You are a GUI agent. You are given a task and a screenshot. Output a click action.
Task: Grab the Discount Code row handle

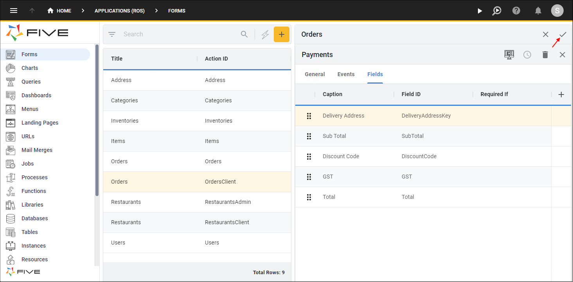(x=309, y=156)
